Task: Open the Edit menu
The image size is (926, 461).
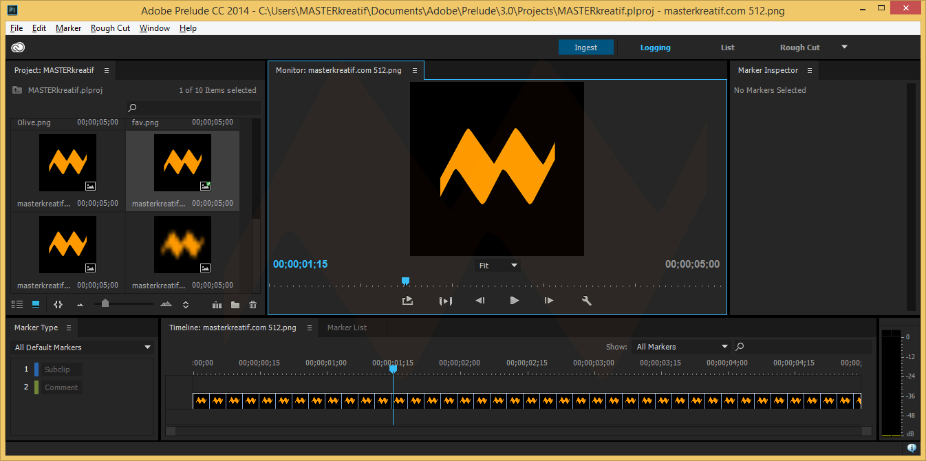Action: (x=39, y=28)
